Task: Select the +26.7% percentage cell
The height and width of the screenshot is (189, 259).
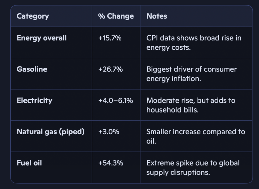Action: (111, 69)
